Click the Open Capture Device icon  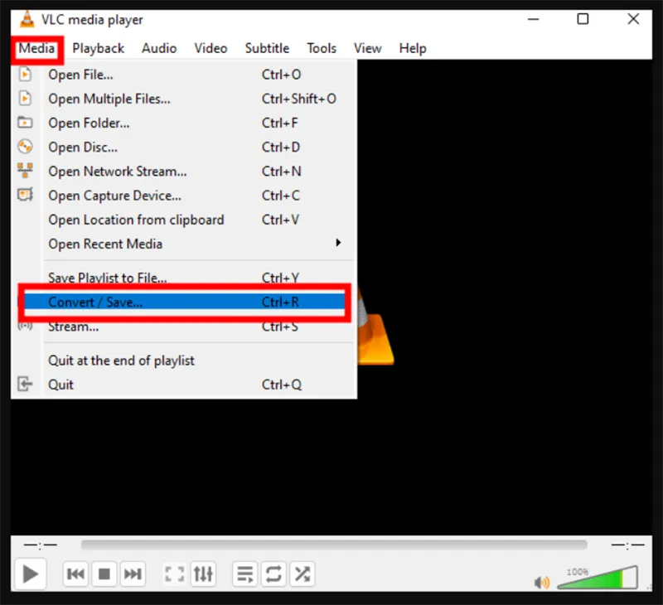point(25,195)
